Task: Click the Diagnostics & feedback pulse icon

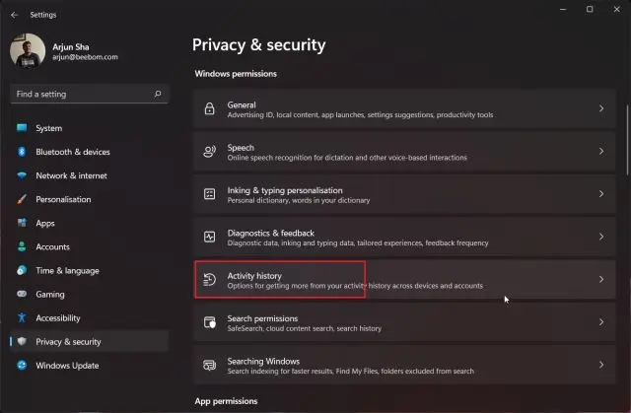Action: (209, 237)
